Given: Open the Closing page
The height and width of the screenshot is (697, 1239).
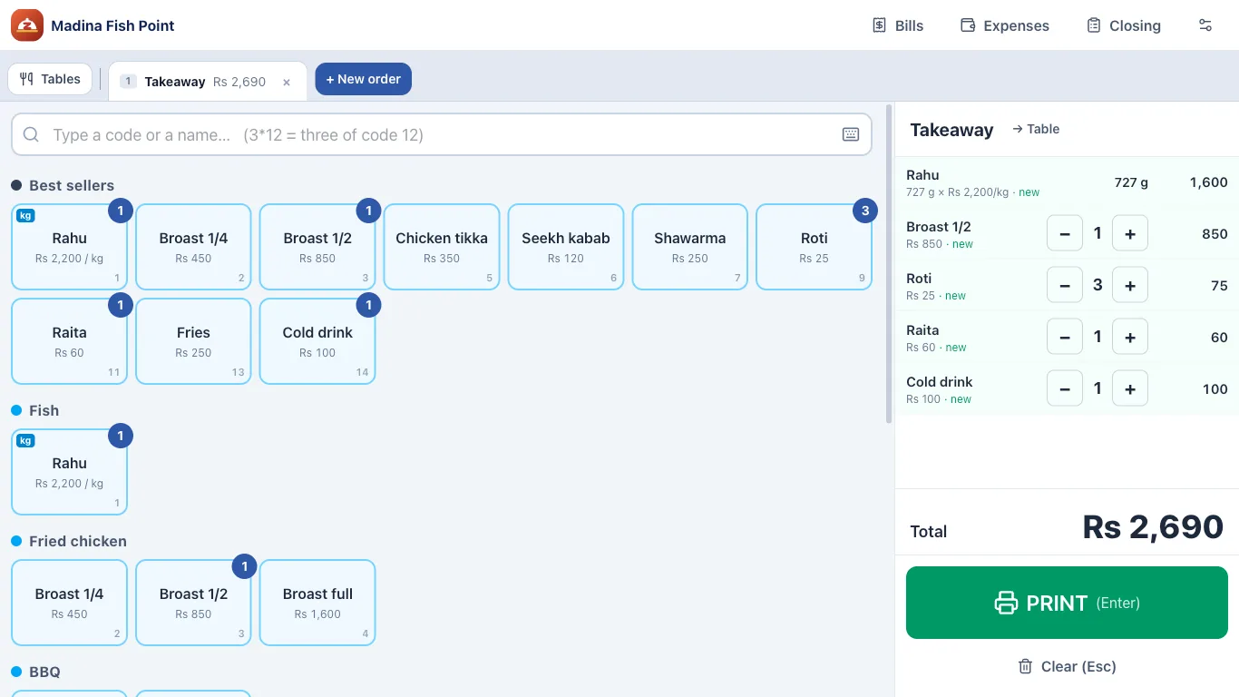Looking at the screenshot, I should click(x=1124, y=25).
